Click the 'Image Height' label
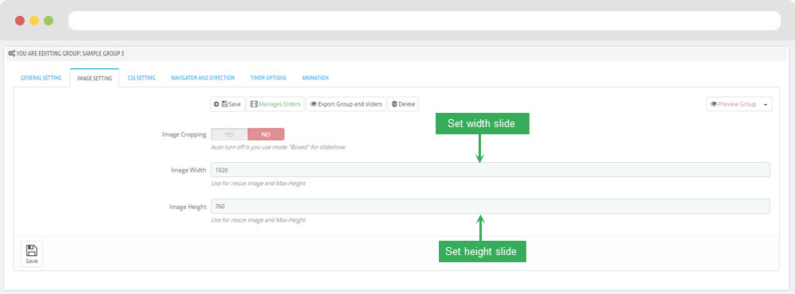Image resolution: width=795 pixels, height=294 pixels. 188,207
